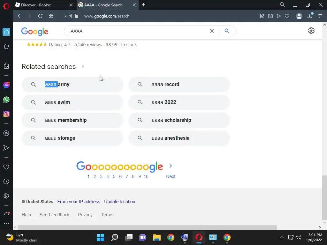
Task: Open Privacy footer link
Action: pos(85,215)
